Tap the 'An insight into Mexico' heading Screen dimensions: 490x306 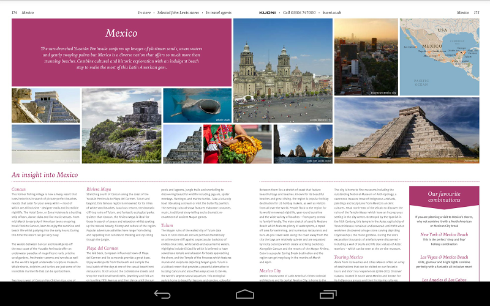point(45,175)
